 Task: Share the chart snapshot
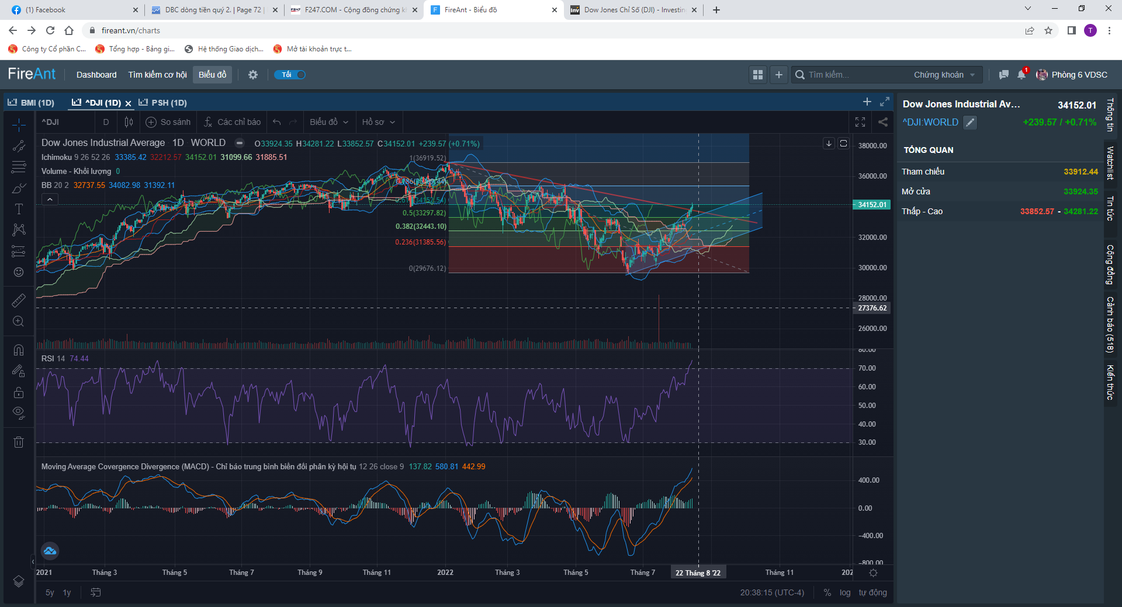click(x=883, y=122)
